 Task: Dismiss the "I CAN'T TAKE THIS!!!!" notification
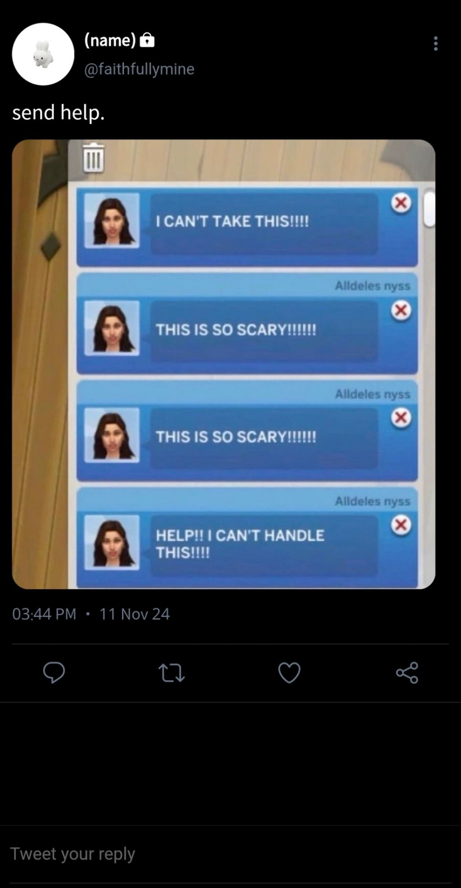[x=401, y=203]
